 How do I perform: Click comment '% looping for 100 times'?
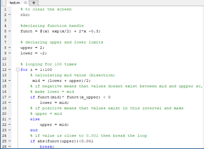48,64
